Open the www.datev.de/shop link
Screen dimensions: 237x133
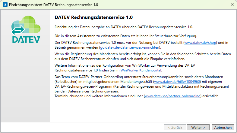pos(200,43)
